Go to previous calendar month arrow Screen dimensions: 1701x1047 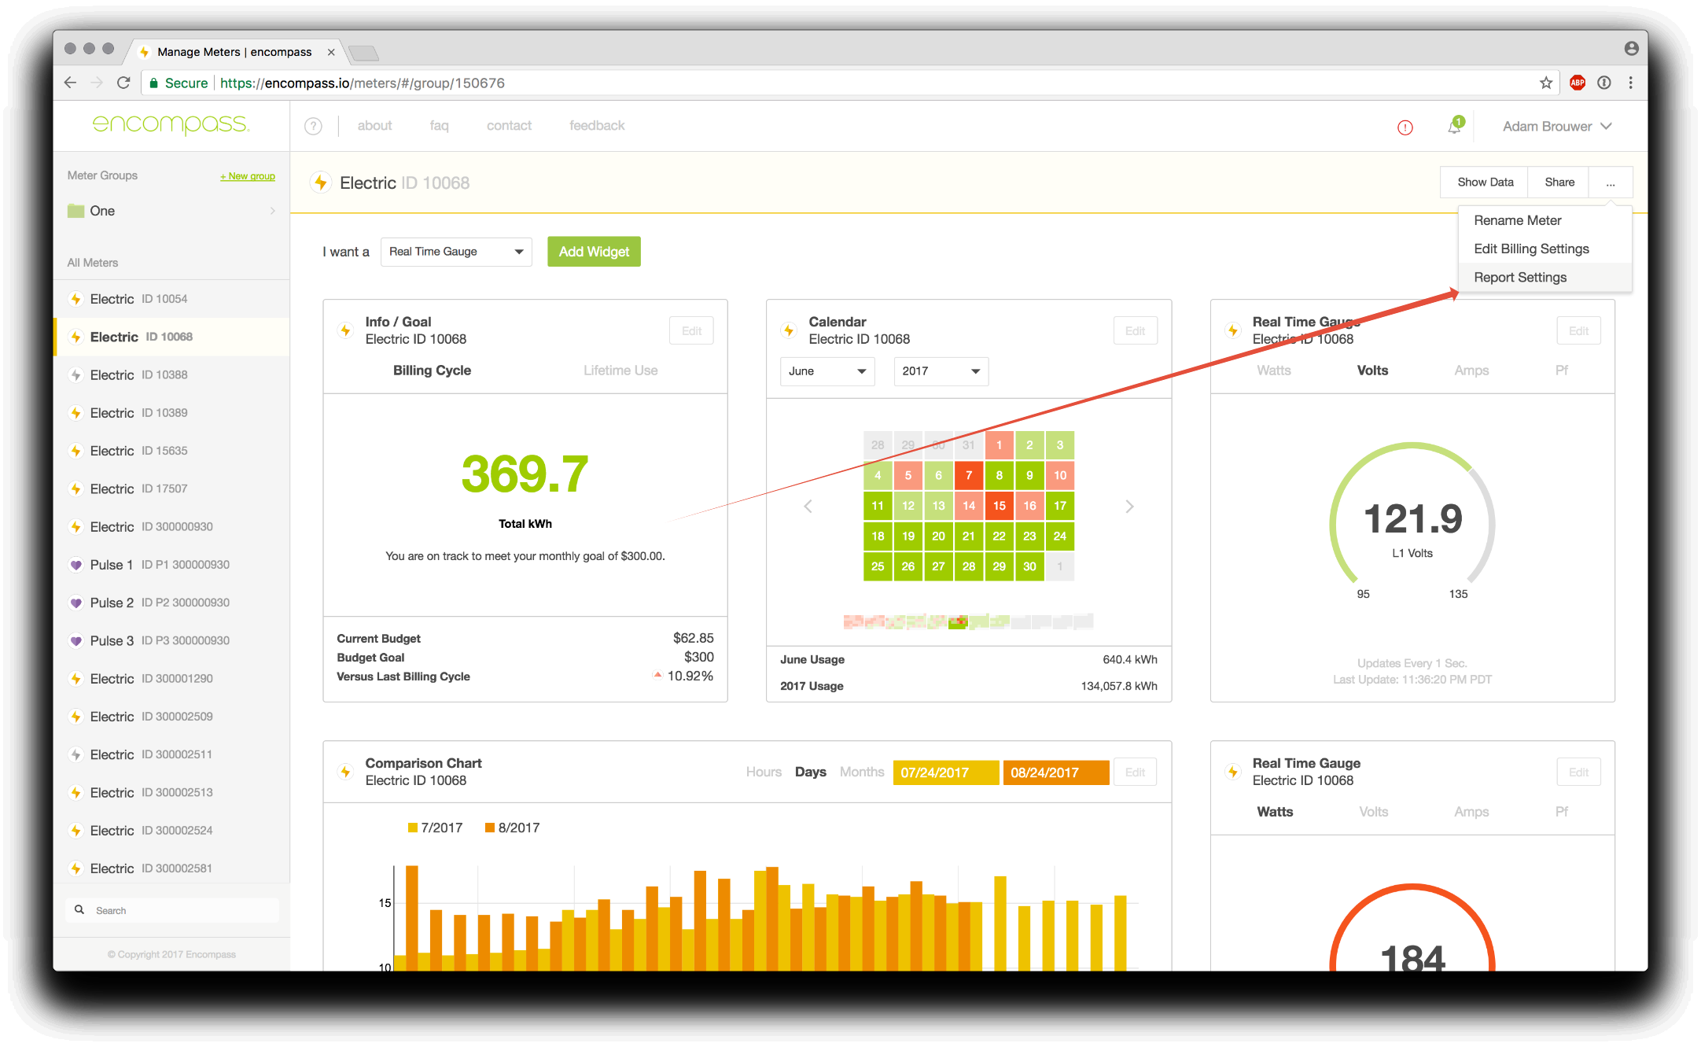[x=808, y=506]
